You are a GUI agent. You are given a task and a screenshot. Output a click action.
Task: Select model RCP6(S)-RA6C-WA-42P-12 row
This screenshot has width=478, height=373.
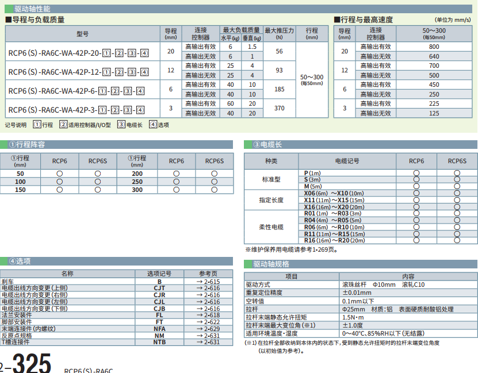(78, 72)
